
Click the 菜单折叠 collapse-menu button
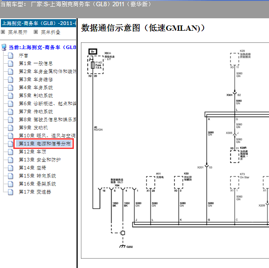pos(50,32)
